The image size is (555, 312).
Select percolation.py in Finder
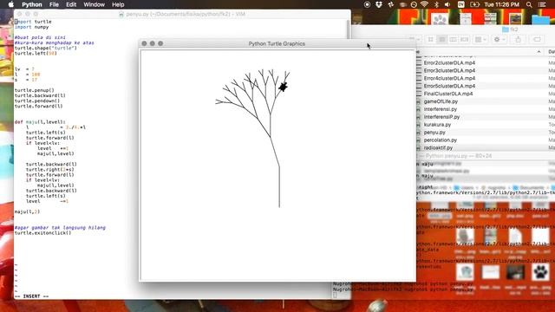[x=441, y=140]
